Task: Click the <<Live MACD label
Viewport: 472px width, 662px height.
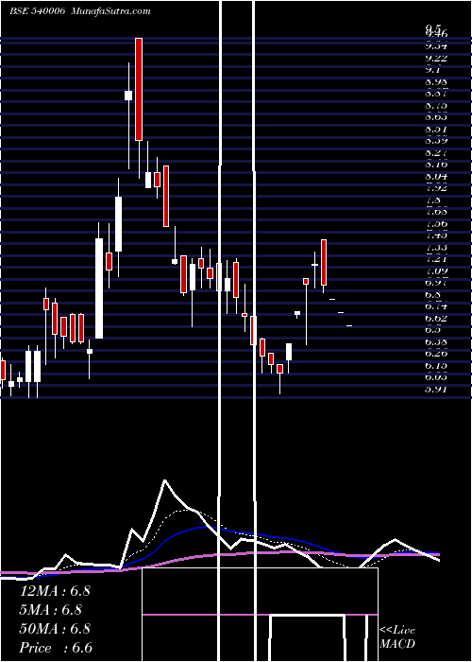Action: pyautogui.click(x=397, y=637)
